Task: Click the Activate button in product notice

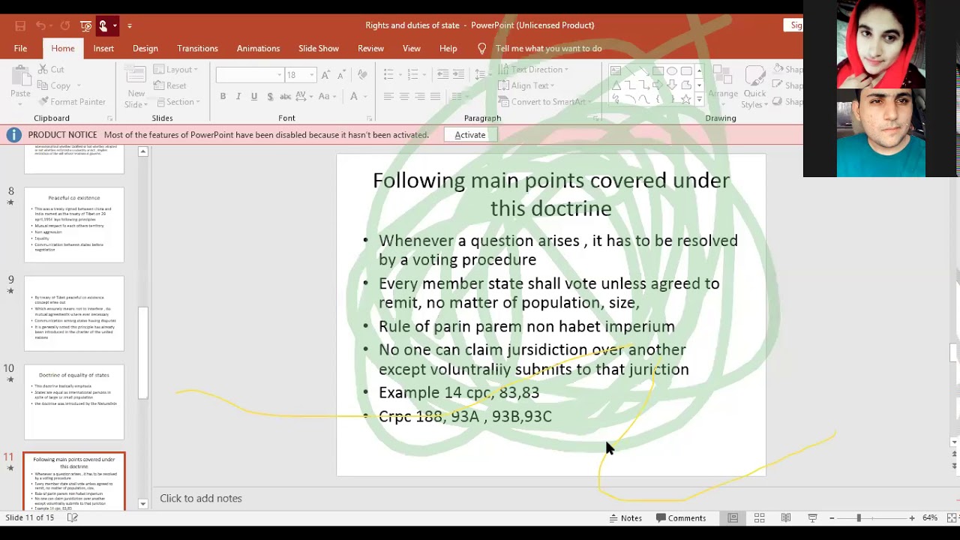Action: 470,135
